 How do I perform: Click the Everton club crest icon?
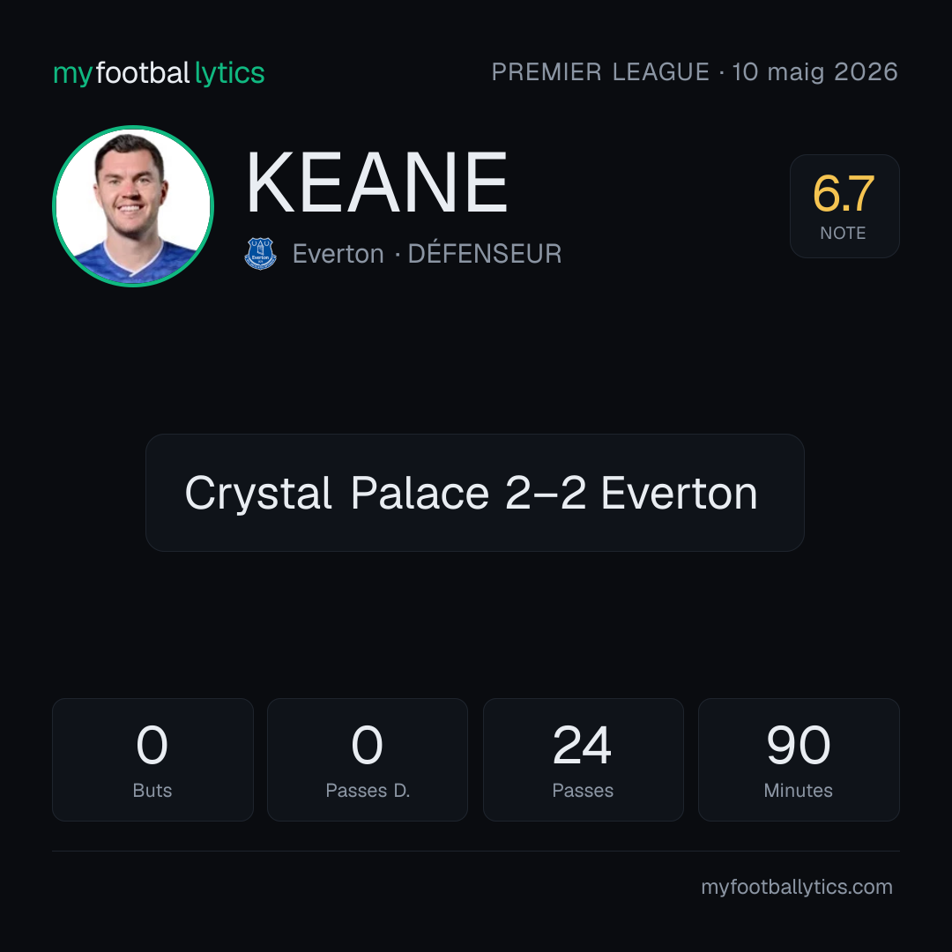pos(260,254)
